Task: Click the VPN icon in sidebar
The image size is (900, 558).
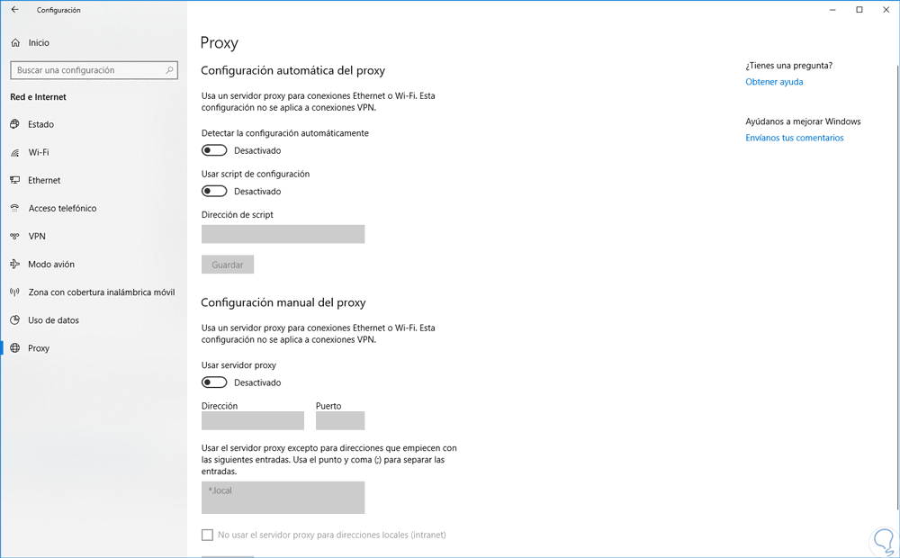Action: pos(15,237)
